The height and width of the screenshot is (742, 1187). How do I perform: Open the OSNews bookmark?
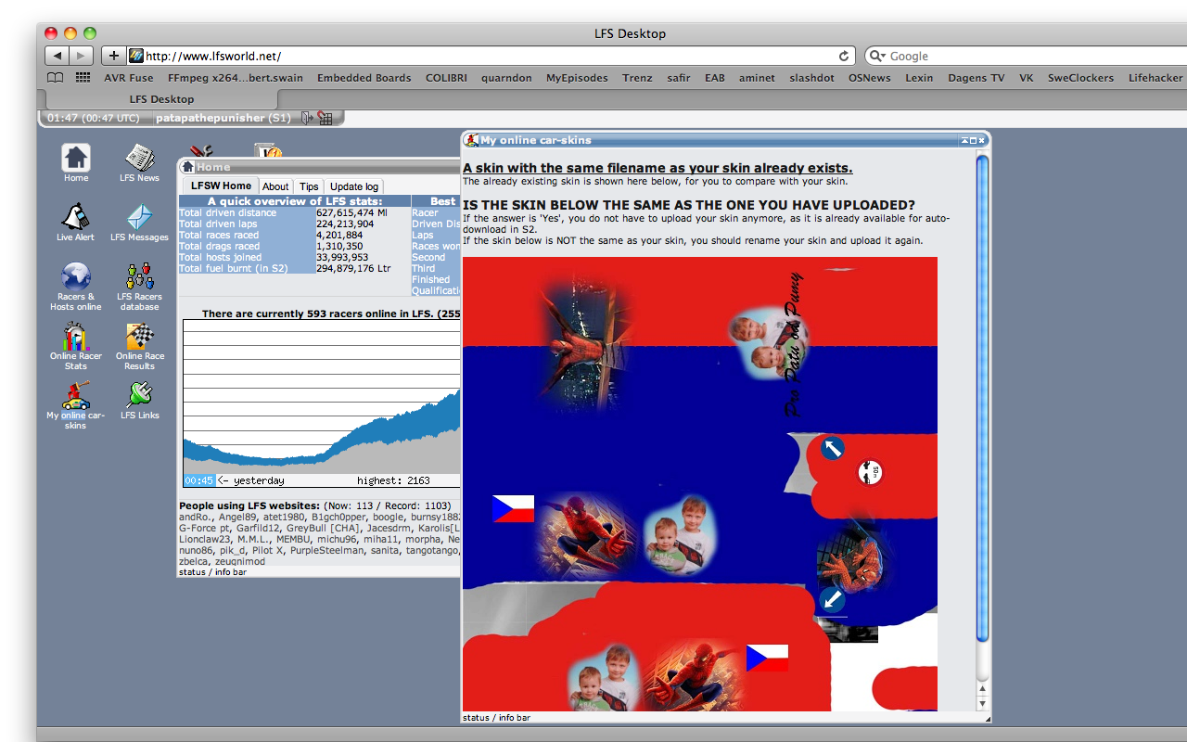870,78
